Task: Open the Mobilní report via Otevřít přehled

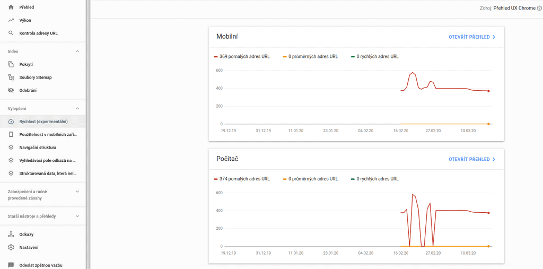Action: click(x=472, y=37)
